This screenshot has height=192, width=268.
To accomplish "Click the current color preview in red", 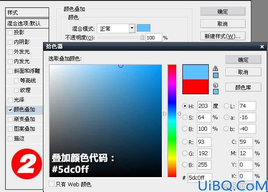I will [196, 86].
